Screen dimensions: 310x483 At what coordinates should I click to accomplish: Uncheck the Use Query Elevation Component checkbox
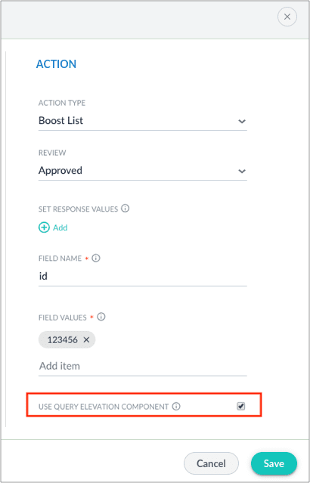240,407
